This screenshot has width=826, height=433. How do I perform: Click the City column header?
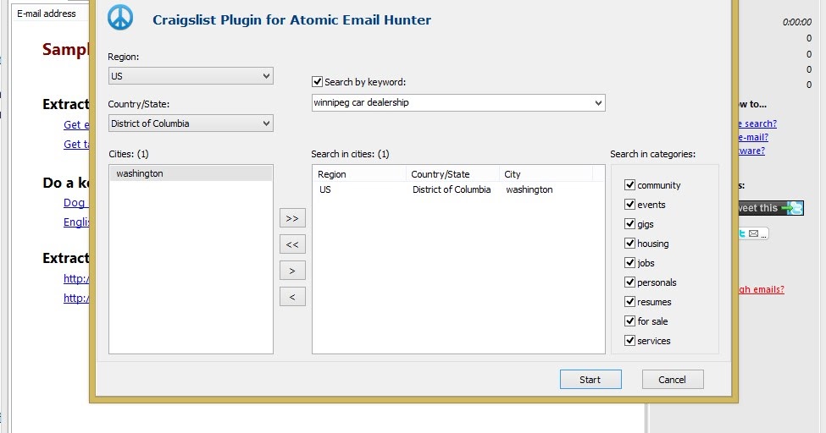pyautogui.click(x=546, y=174)
